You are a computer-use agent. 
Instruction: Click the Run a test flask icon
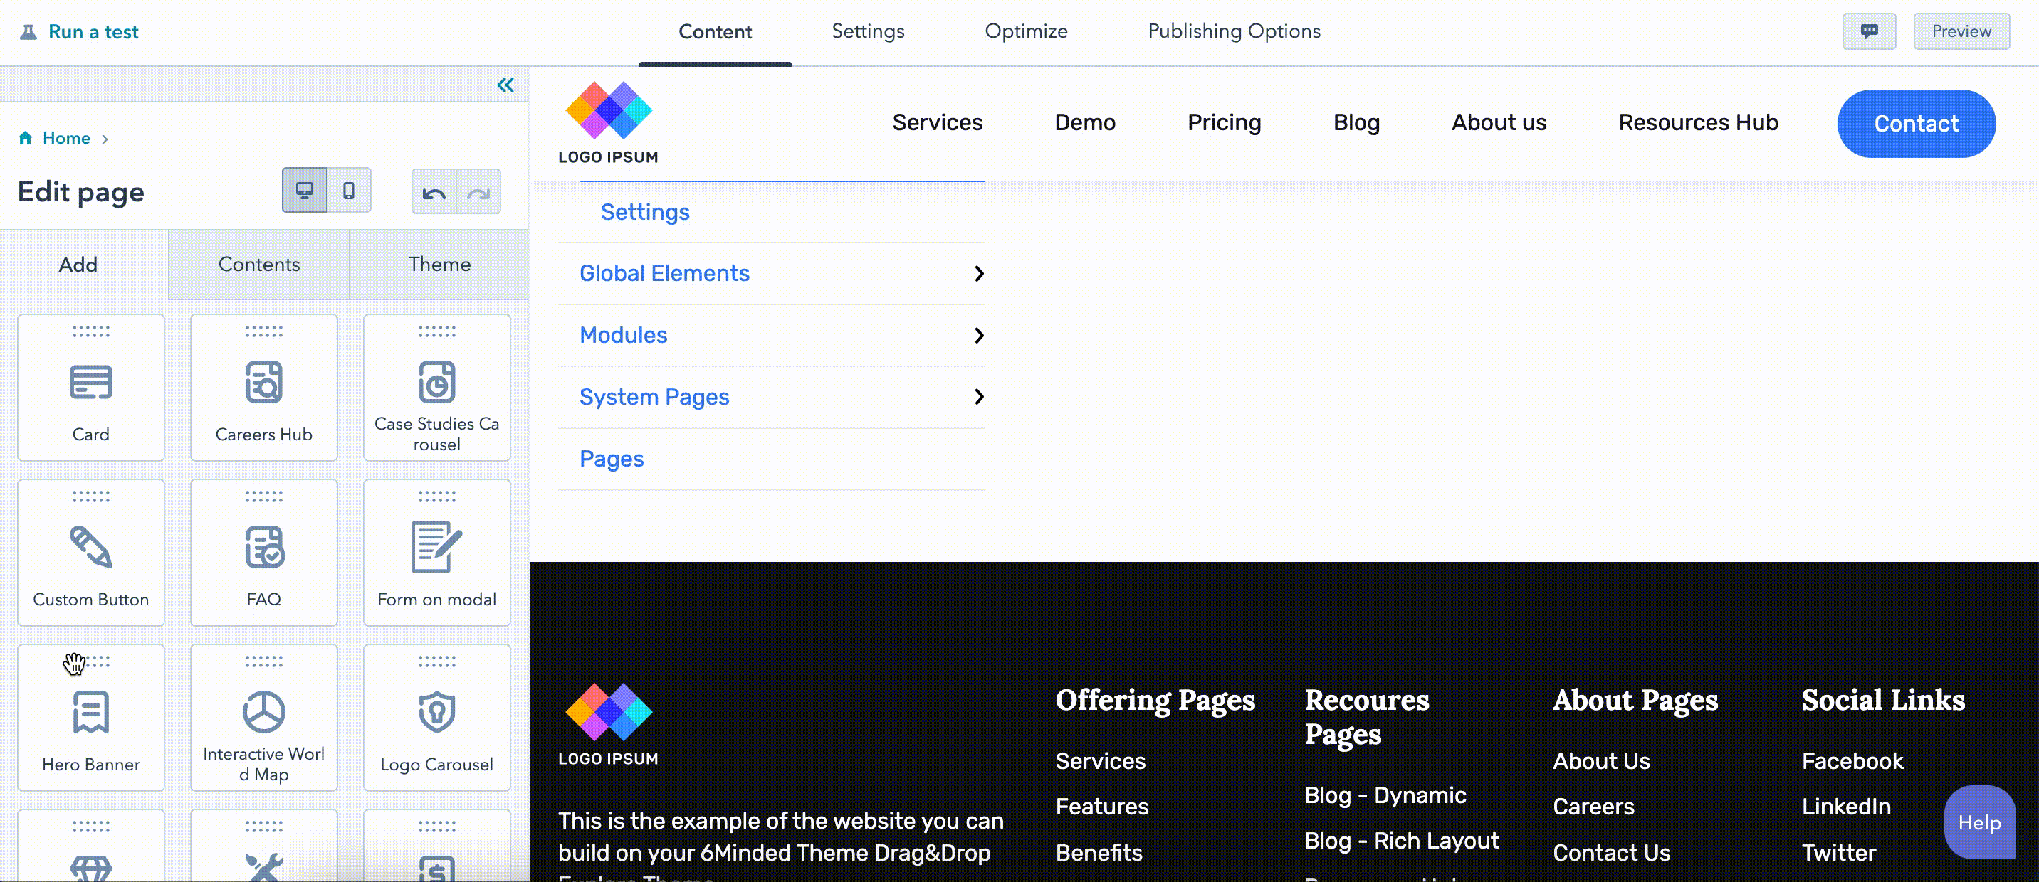(28, 31)
